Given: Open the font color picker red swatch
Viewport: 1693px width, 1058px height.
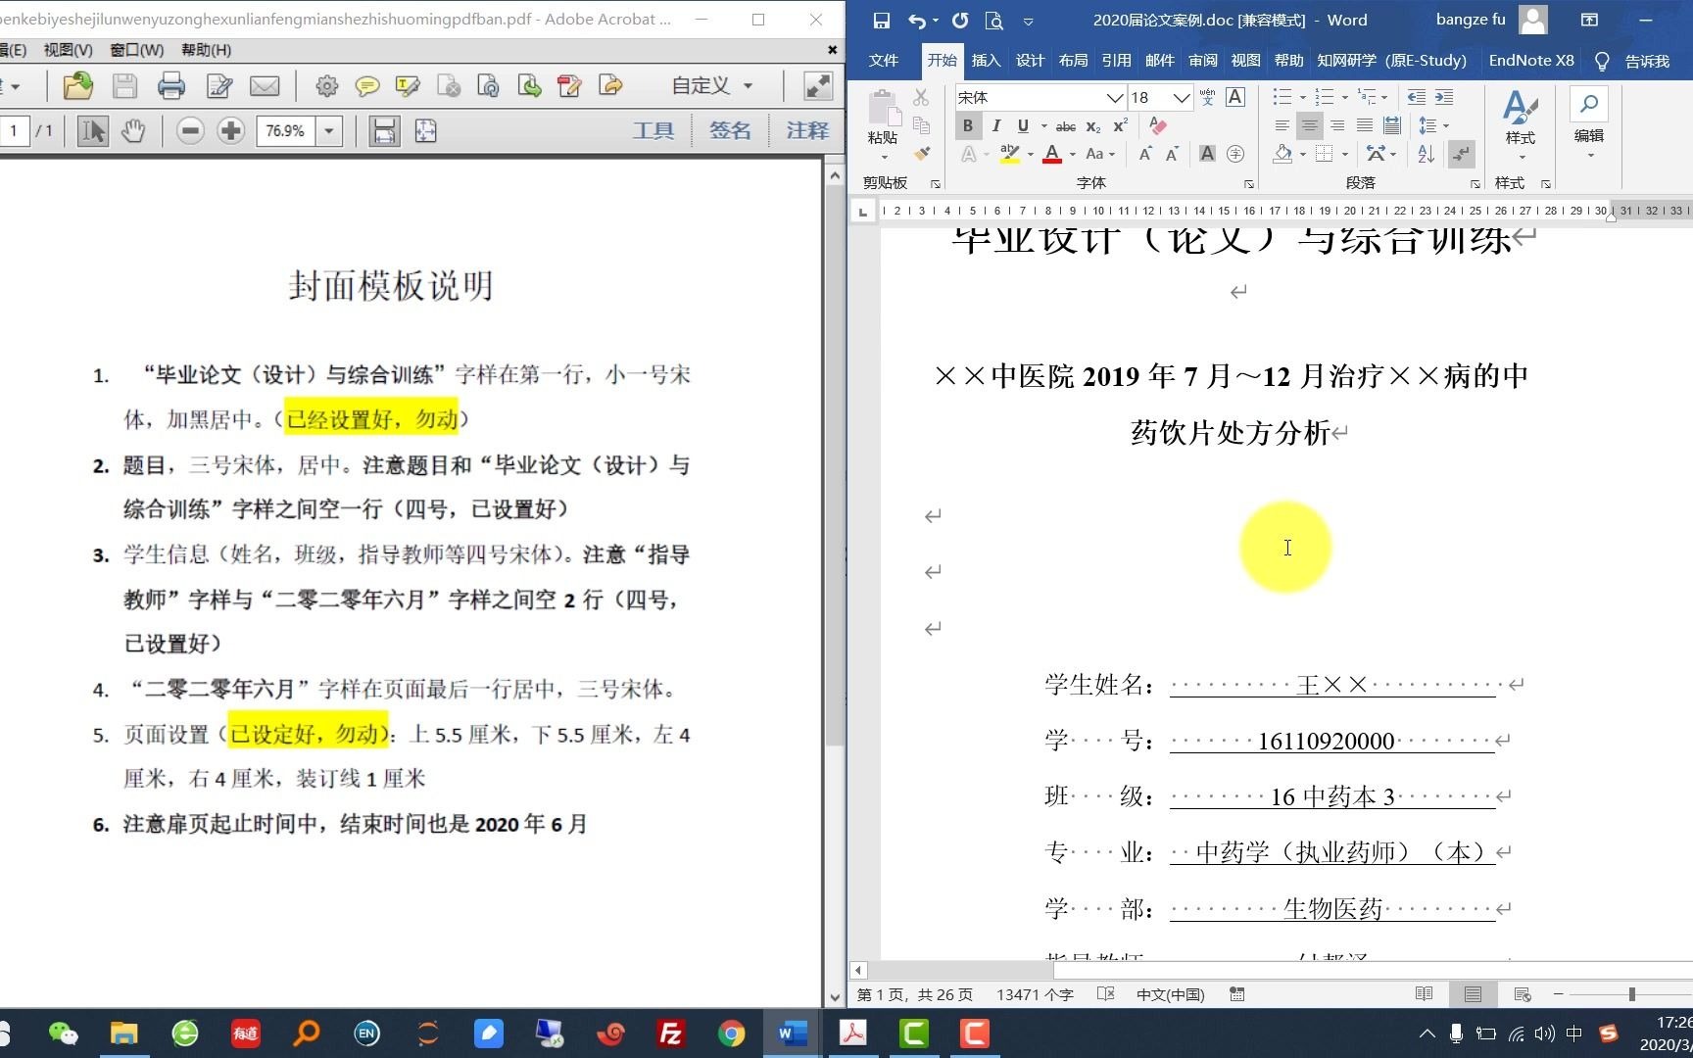Looking at the screenshot, I should pyautogui.click(x=1052, y=154).
